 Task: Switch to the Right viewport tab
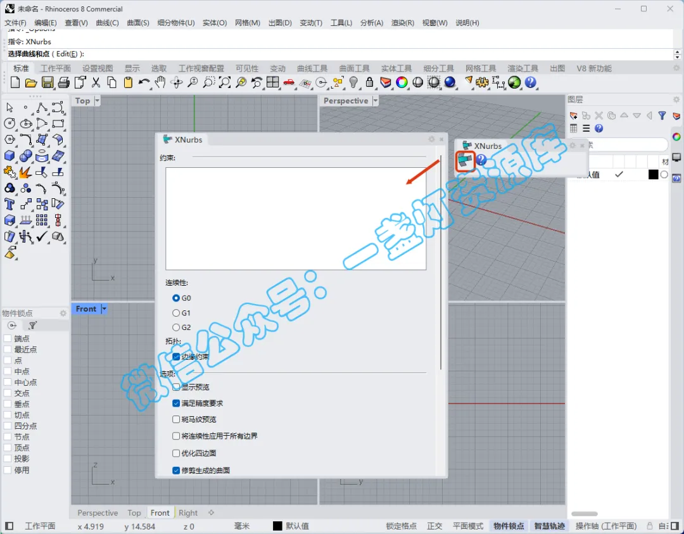coord(188,513)
